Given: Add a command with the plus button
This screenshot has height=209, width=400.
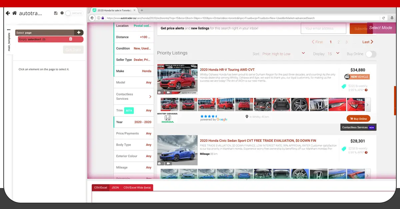Looking at the screenshot, I should 79,33.
